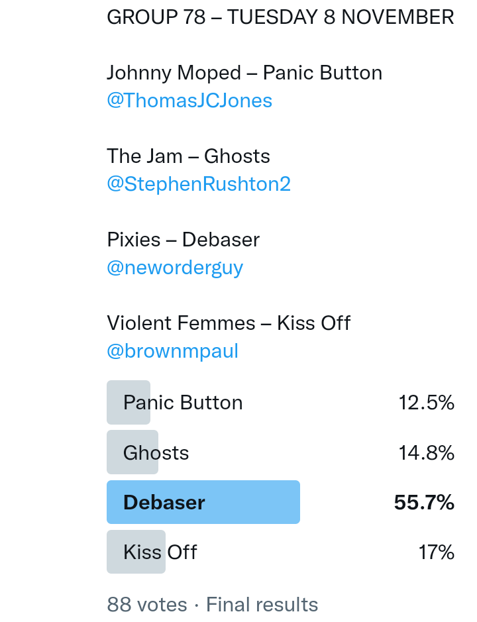Click the 12.5% result percentage
Viewport: 477px width, 622px height.
click(x=426, y=403)
